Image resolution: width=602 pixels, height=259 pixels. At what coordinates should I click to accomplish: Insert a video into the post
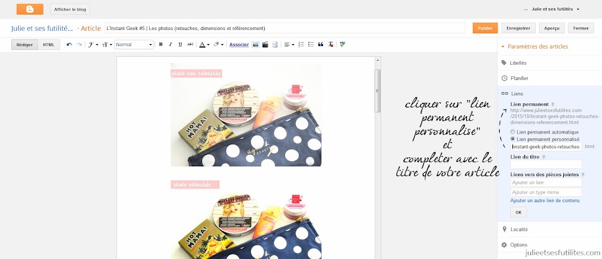tap(265, 45)
